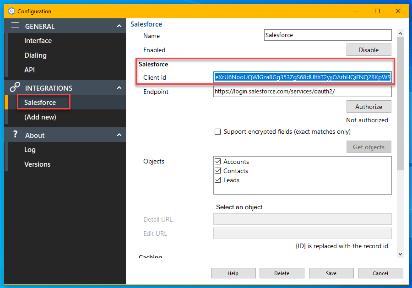Screen dimensions: 412x288
Task: Click the hamburger icon beside GENERAL
Action: pos(15,26)
